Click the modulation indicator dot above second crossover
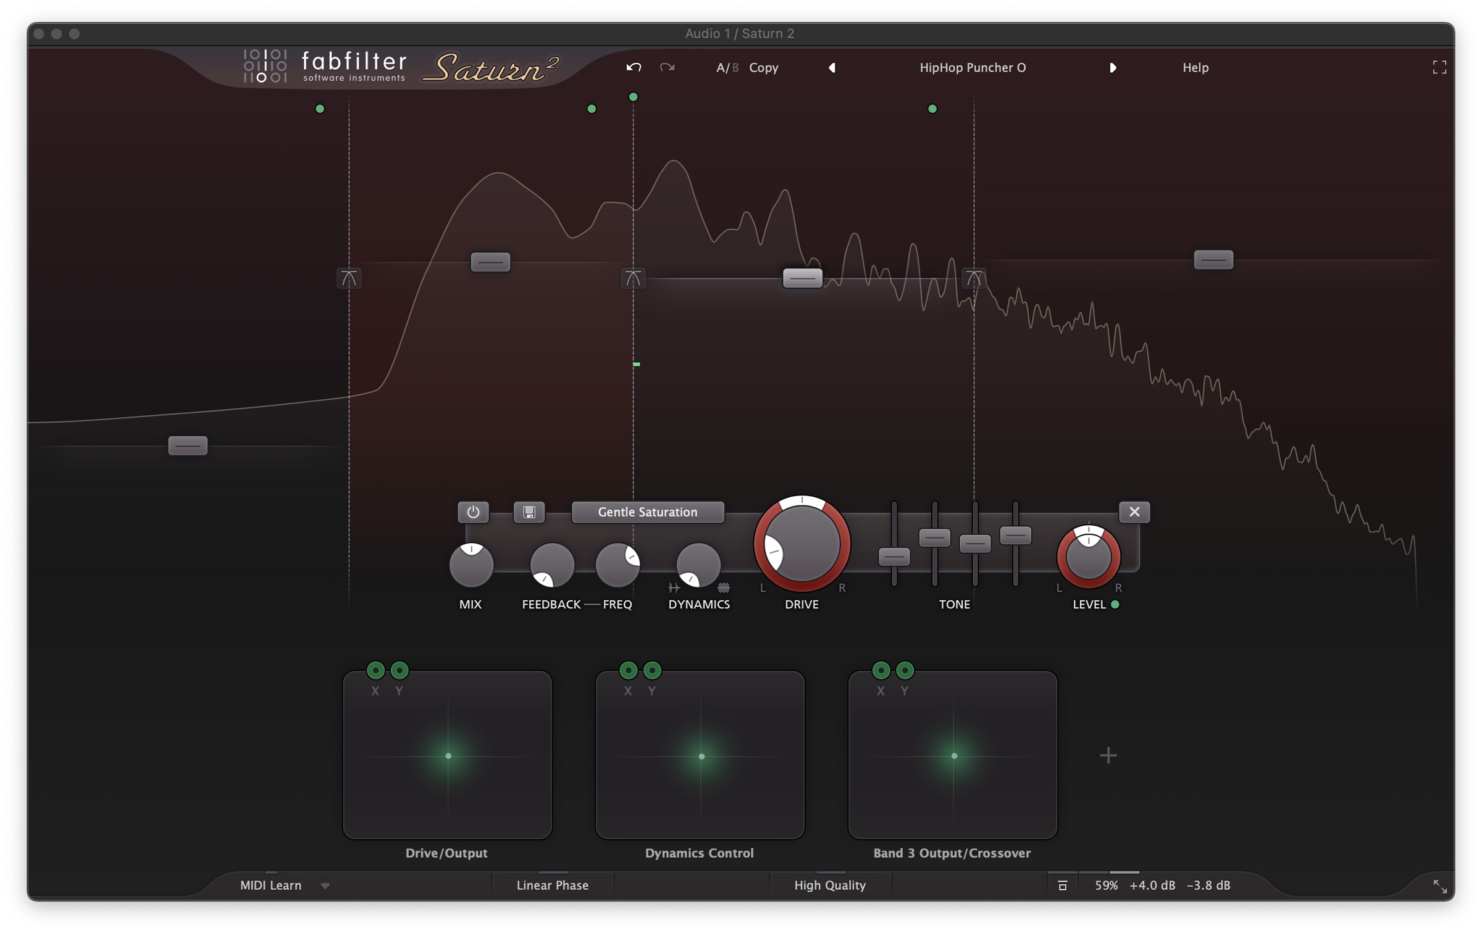 click(633, 97)
